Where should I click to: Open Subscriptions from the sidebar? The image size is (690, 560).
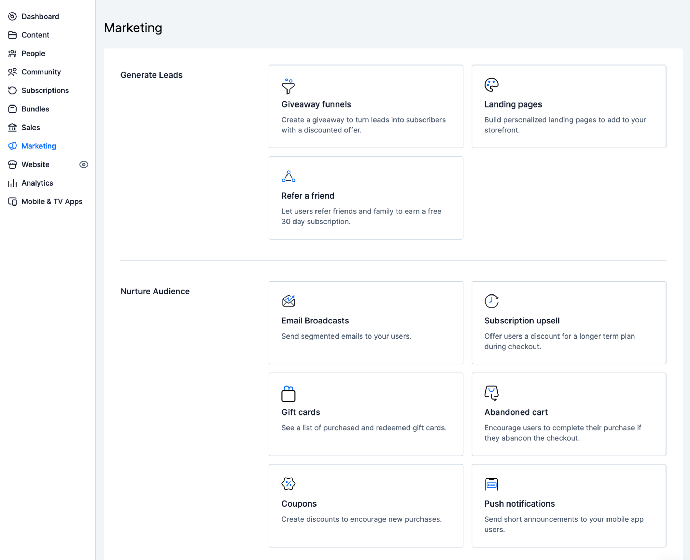pos(45,90)
